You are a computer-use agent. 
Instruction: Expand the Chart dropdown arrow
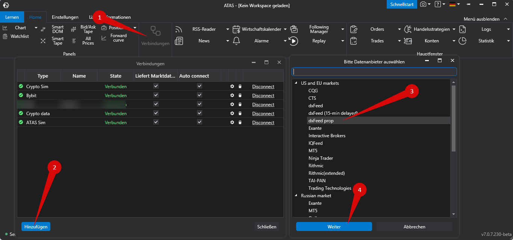point(36,28)
